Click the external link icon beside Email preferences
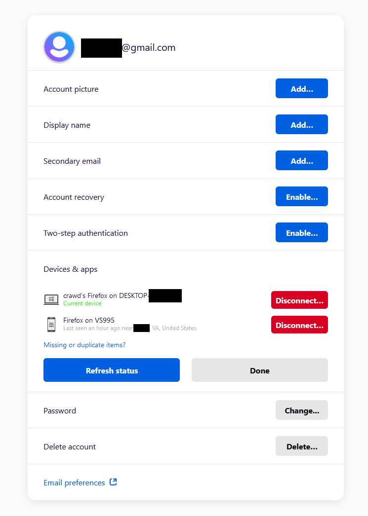Image resolution: width=368 pixels, height=516 pixels. point(113,482)
